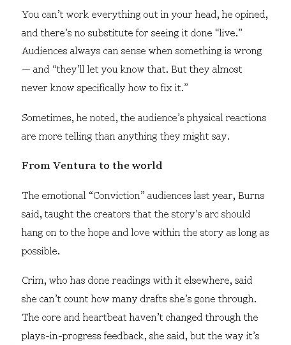Click the phrase "plays-in-progress" in the last line
291x345 pixels.
click(x=61, y=336)
